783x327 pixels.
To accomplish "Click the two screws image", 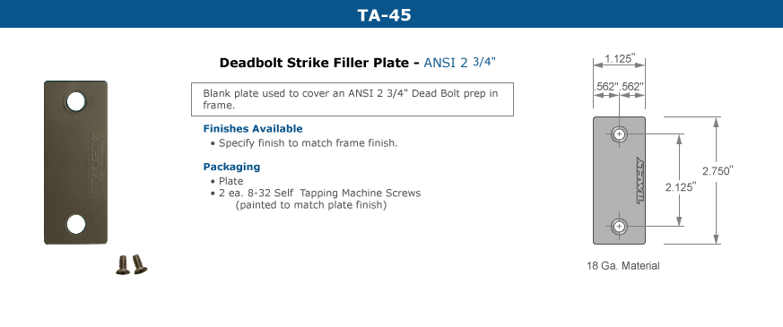I will pos(132,264).
